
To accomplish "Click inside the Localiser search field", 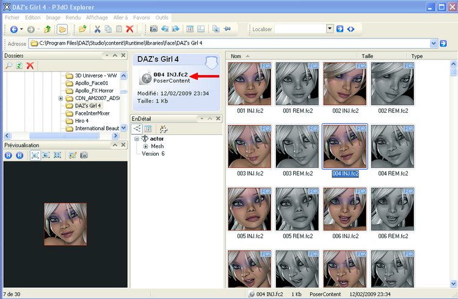I will pyautogui.click(x=300, y=29).
